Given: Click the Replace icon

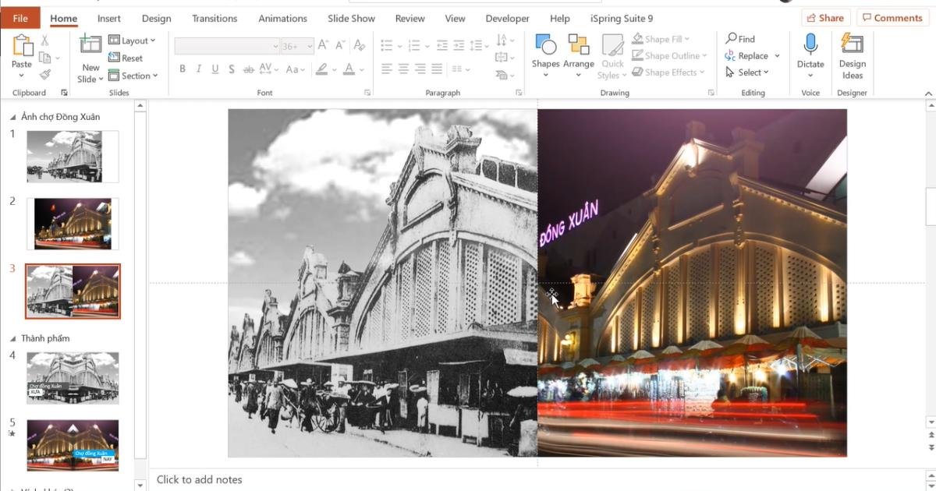Looking at the screenshot, I should [x=732, y=55].
